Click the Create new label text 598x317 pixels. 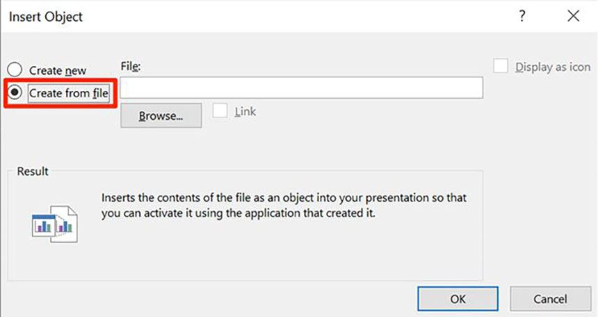point(58,70)
